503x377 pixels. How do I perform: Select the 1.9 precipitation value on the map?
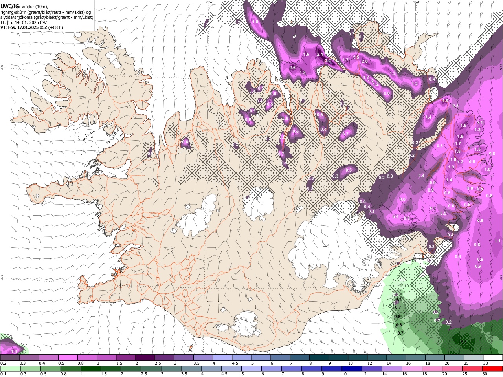(x=445, y=101)
